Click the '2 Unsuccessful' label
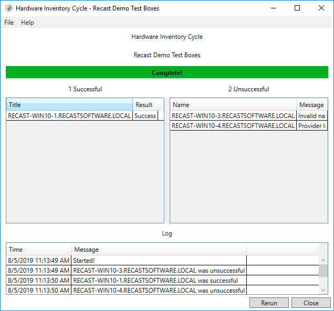This screenshot has height=311, width=334. coord(249,89)
